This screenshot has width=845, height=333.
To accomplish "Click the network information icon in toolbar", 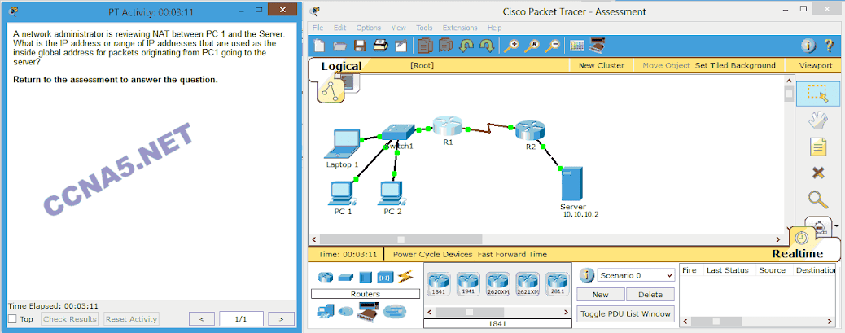I will [x=808, y=46].
